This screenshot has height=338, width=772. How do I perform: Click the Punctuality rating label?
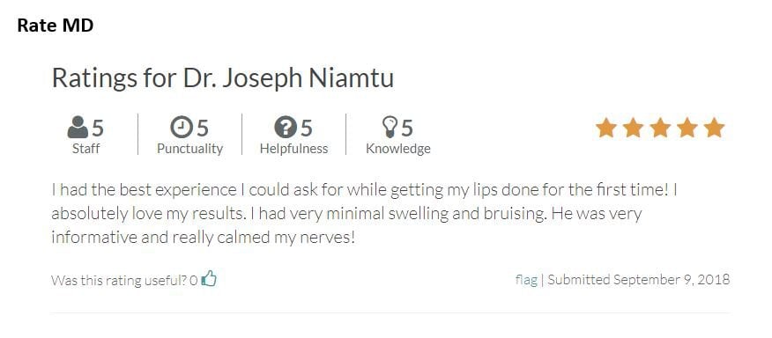coord(189,149)
